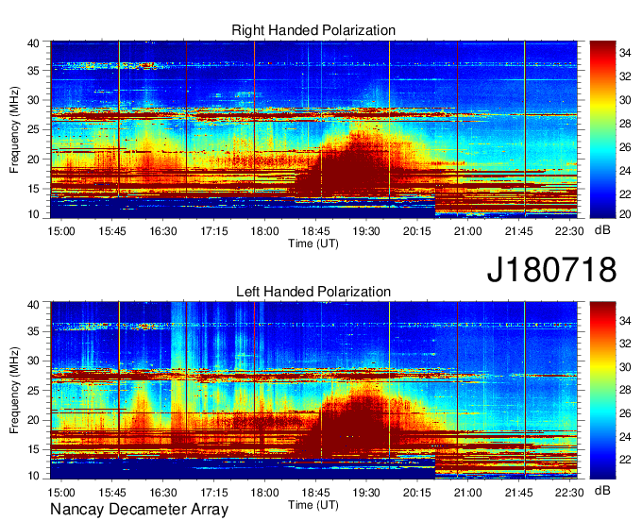Click the bottom plot 'Time (UT)' axis label
This screenshot has height=521, width=642.
point(313,505)
